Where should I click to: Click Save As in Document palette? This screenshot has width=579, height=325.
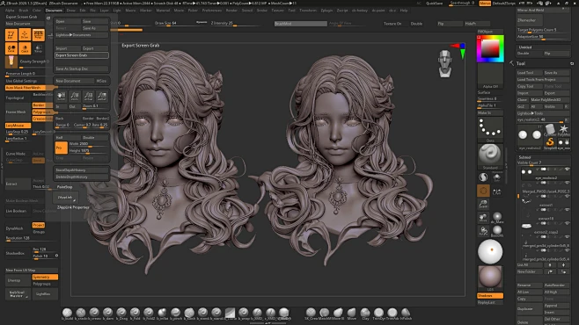95,28
